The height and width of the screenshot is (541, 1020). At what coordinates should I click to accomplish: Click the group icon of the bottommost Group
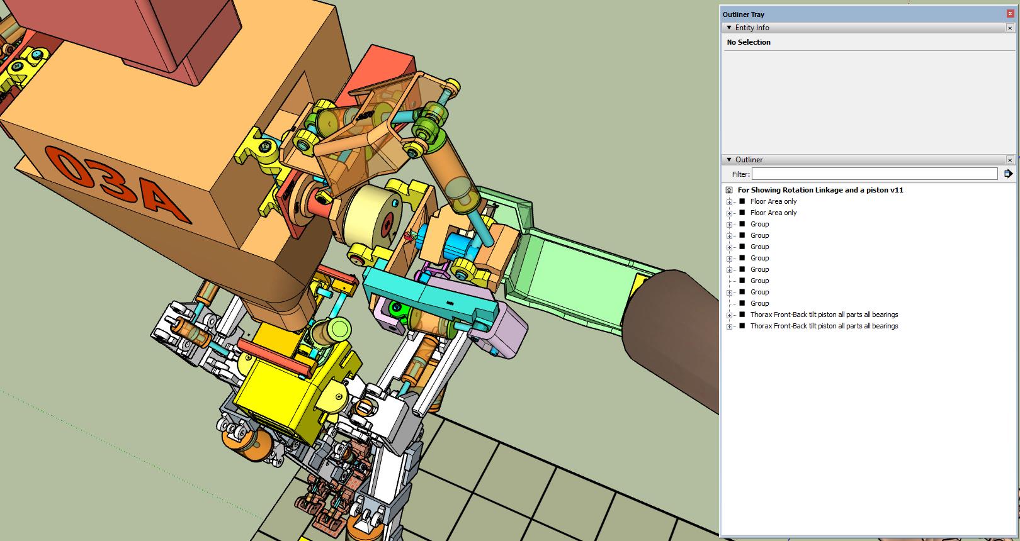[742, 303]
